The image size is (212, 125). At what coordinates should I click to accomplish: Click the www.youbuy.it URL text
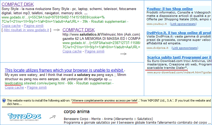(x=157, y=24)
